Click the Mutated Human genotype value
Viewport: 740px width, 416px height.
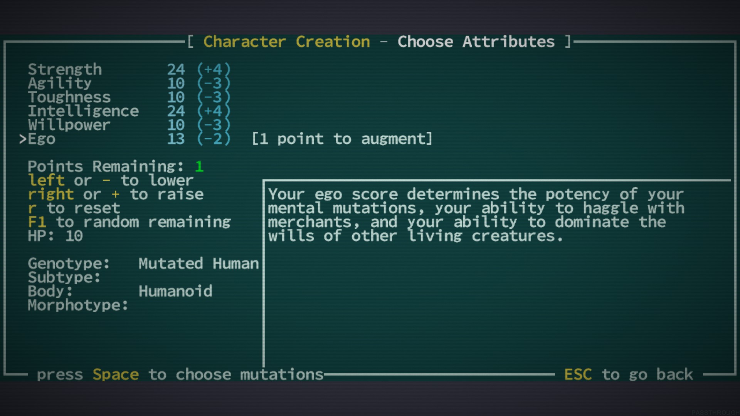pyautogui.click(x=198, y=264)
